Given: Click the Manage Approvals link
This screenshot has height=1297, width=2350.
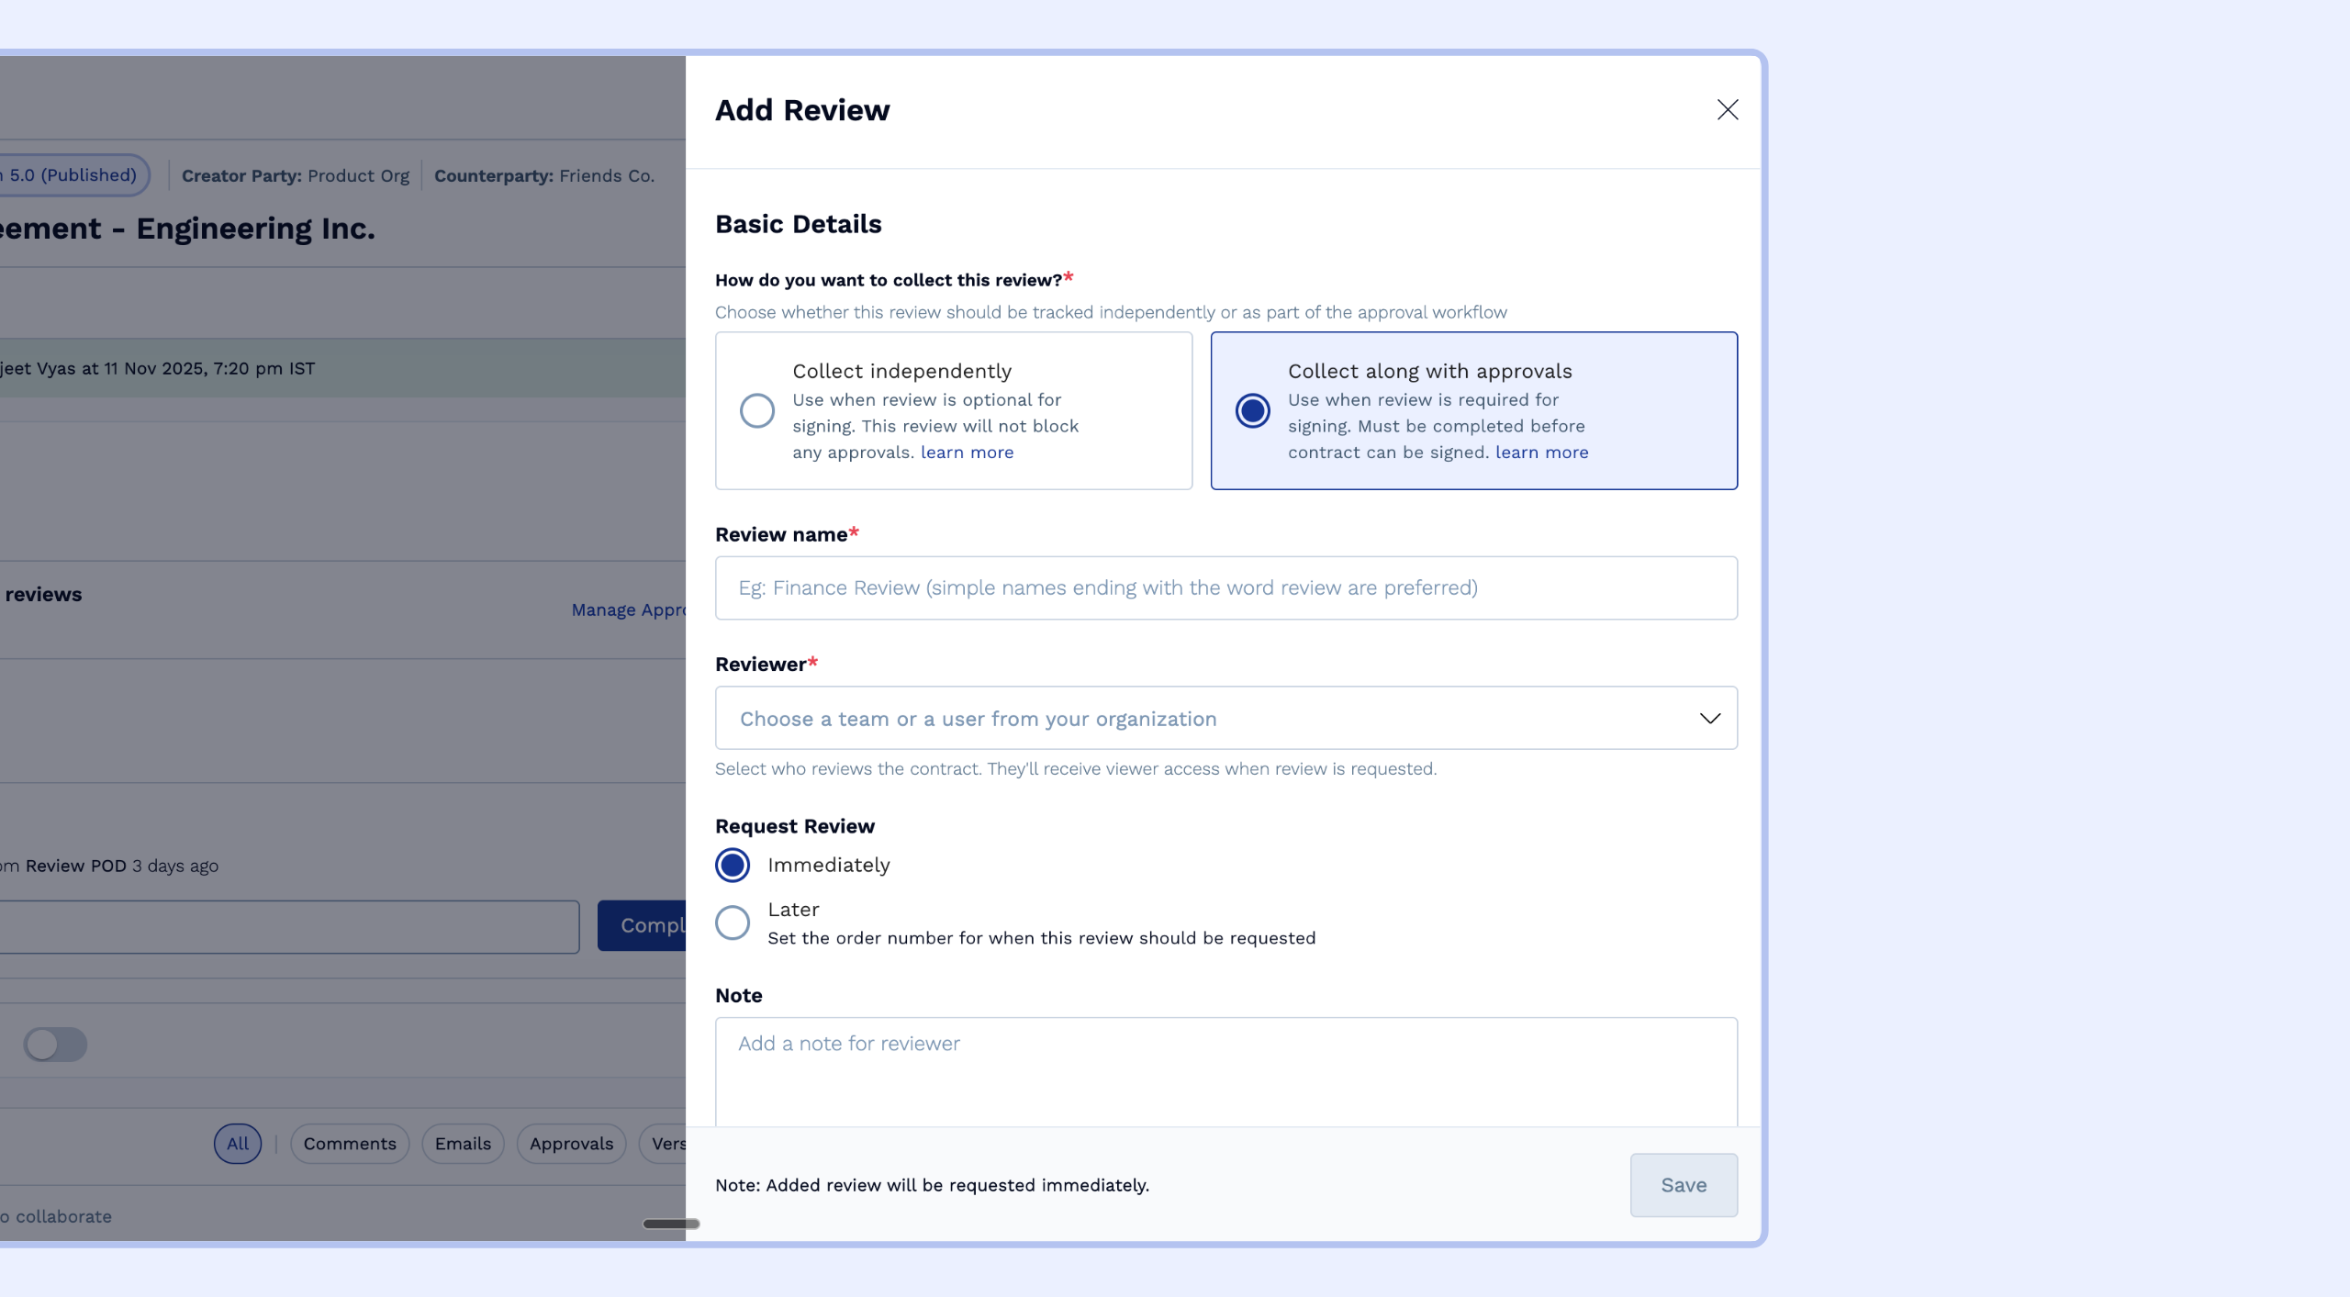Looking at the screenshot, I should 628,609.
